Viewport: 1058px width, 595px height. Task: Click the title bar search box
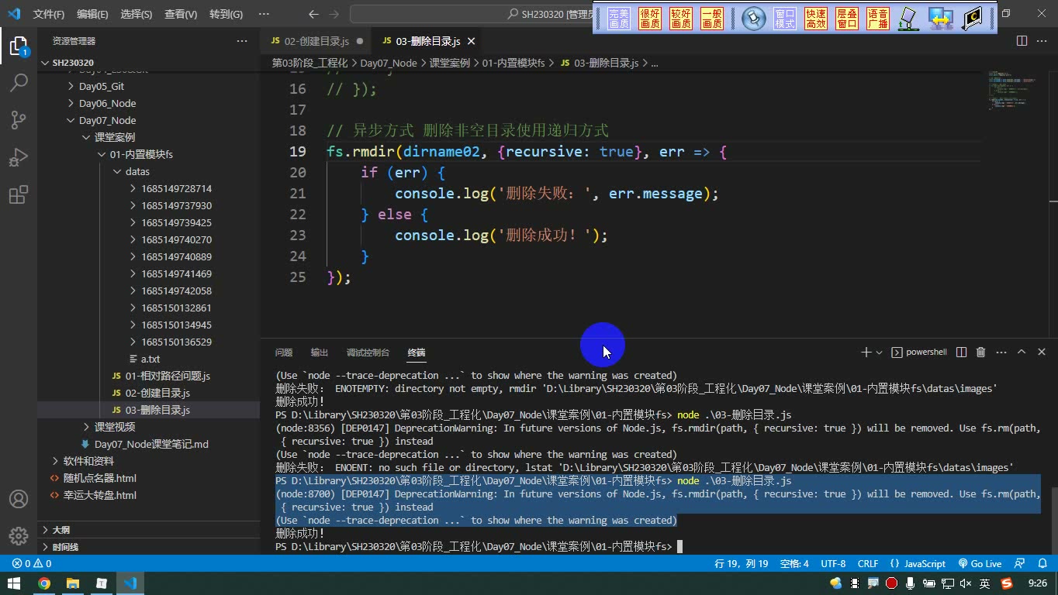point(473,14)
